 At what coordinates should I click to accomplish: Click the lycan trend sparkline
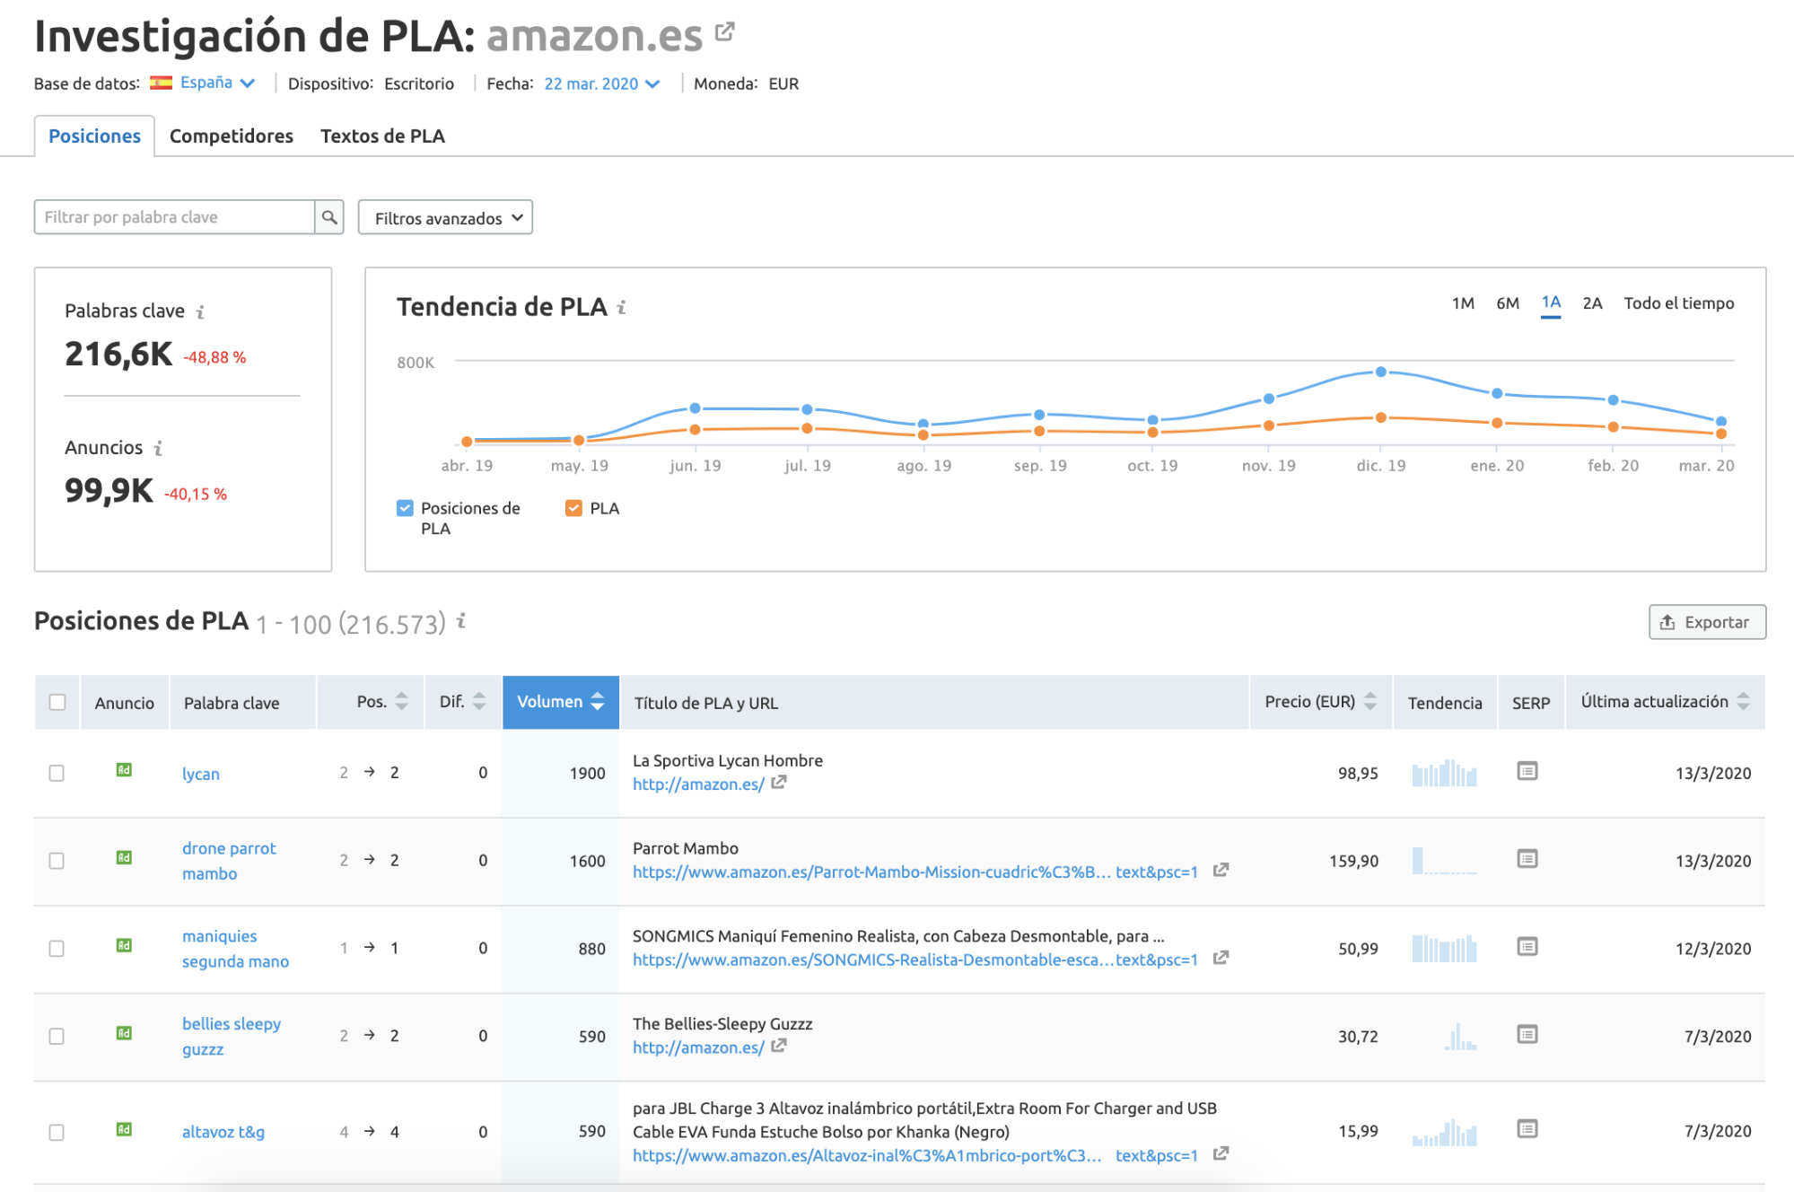click(1444, 773)
